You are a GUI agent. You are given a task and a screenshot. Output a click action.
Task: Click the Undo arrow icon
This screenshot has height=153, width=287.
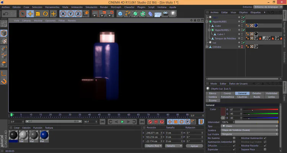[5, 14]
